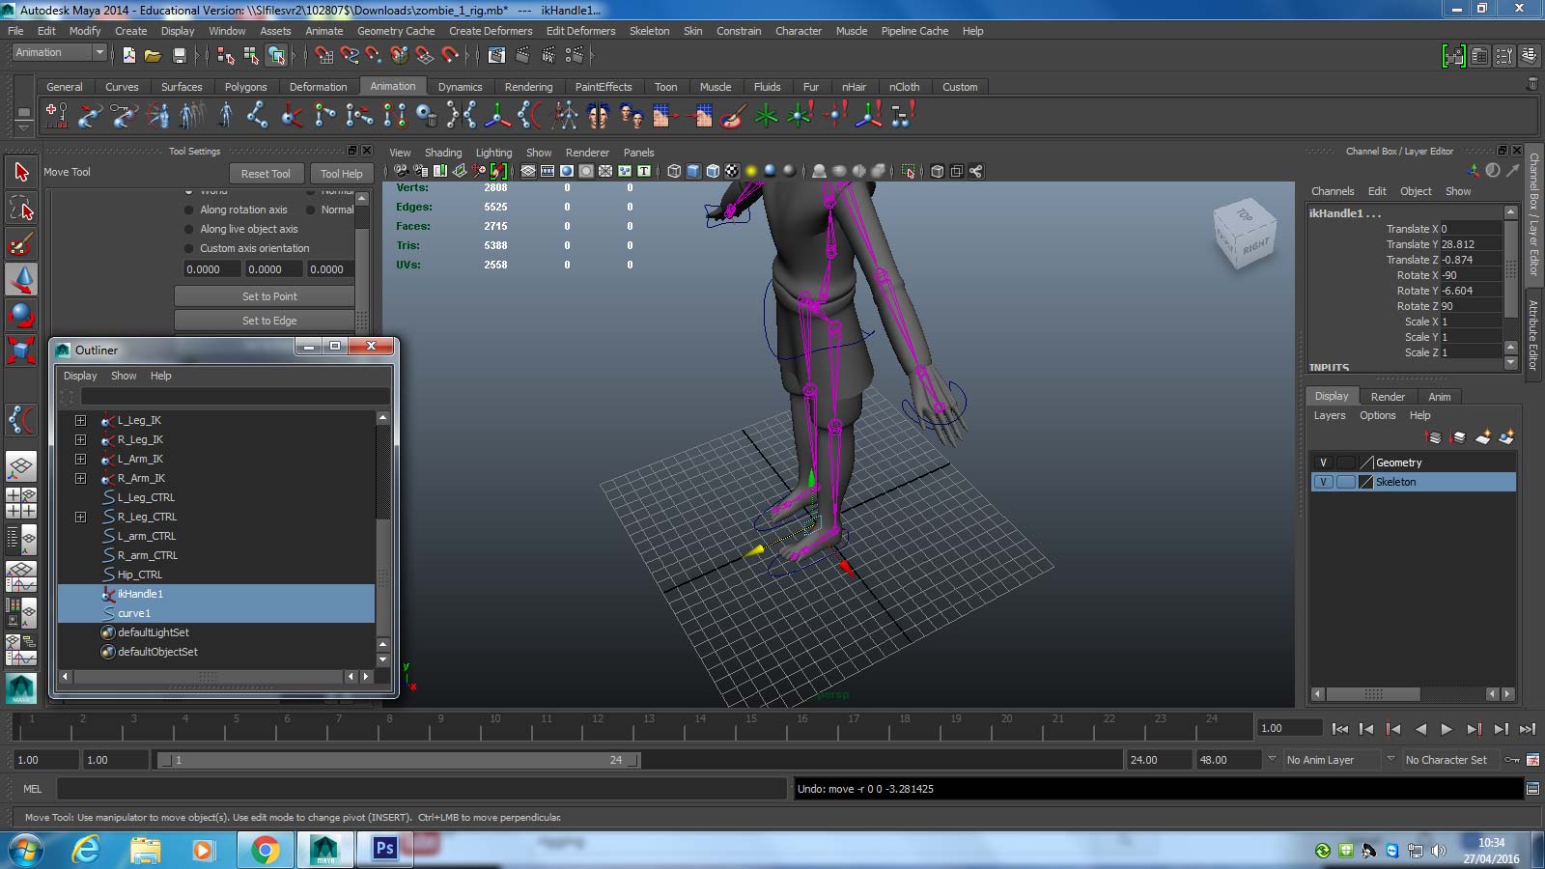
Task: Open the No Anim Layer dropdown
Action: (x=1333, y=760)
